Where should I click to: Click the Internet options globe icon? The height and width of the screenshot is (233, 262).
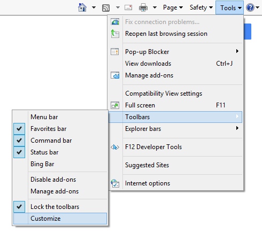pyautogui.click(x=115, y=183)
